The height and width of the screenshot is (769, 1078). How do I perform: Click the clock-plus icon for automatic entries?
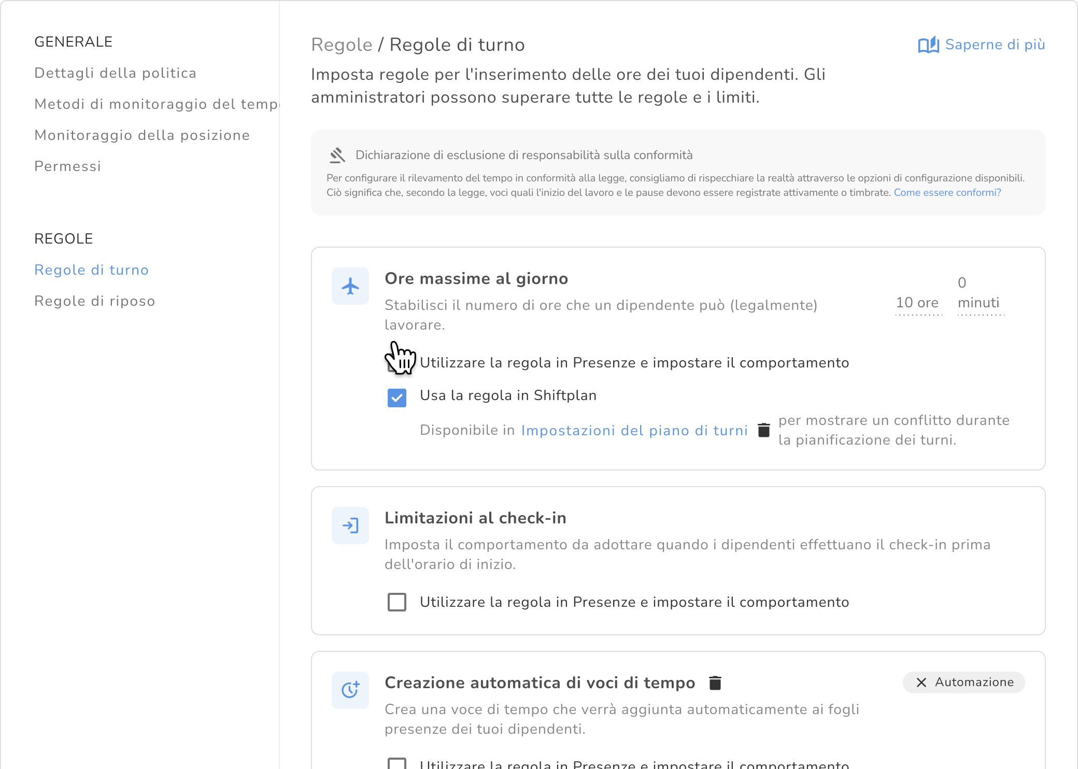tap(350, 690)
